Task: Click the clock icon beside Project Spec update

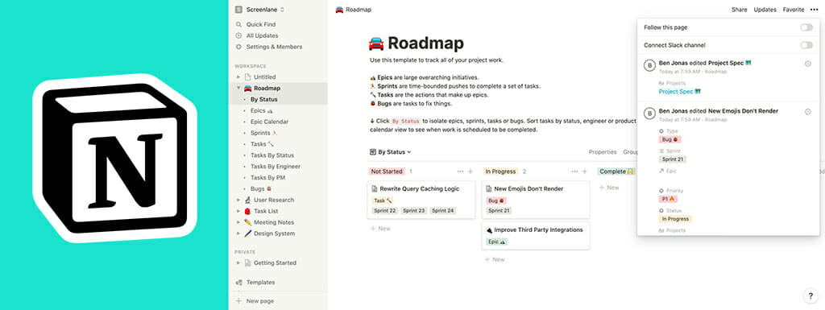Action: [x=808, y=64]
